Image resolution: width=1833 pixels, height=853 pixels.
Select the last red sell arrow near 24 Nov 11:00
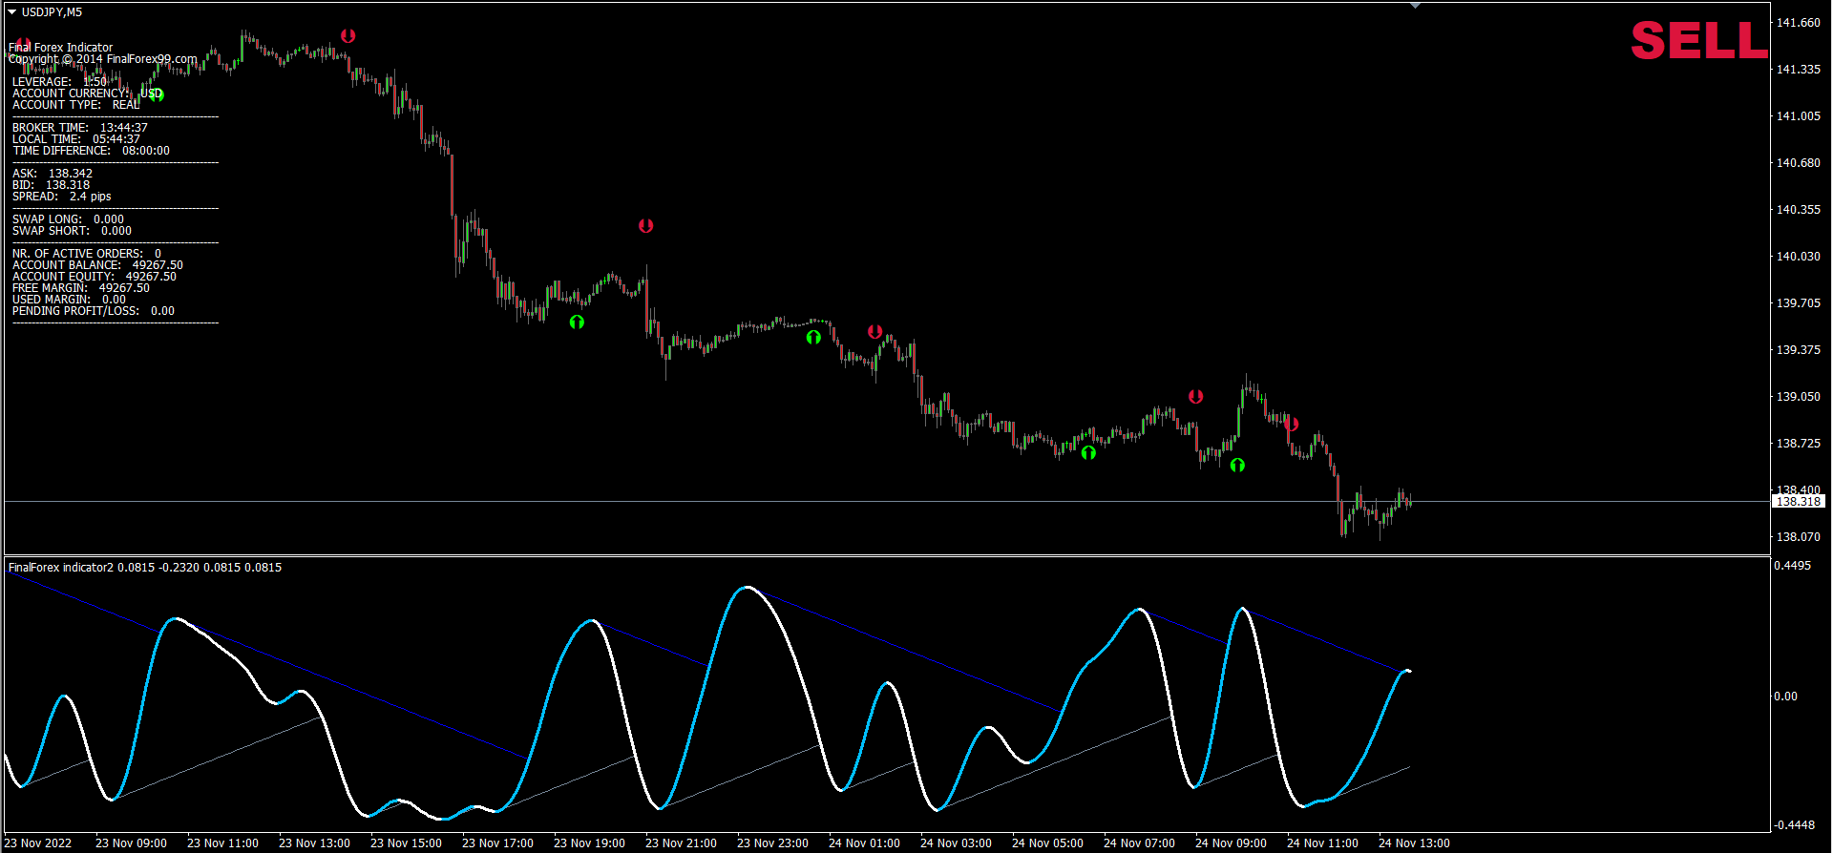coord(1292,424)
